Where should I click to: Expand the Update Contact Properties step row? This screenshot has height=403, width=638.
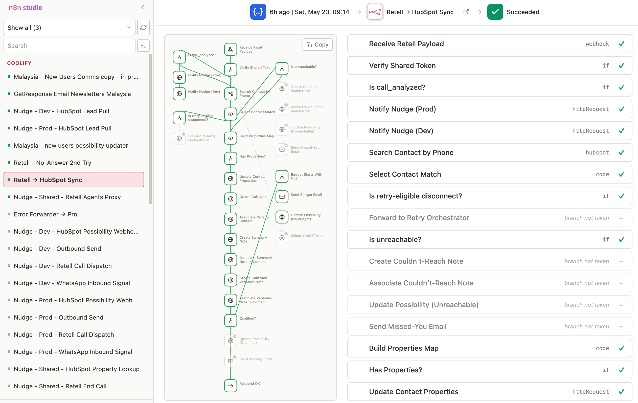coord(490,392)
